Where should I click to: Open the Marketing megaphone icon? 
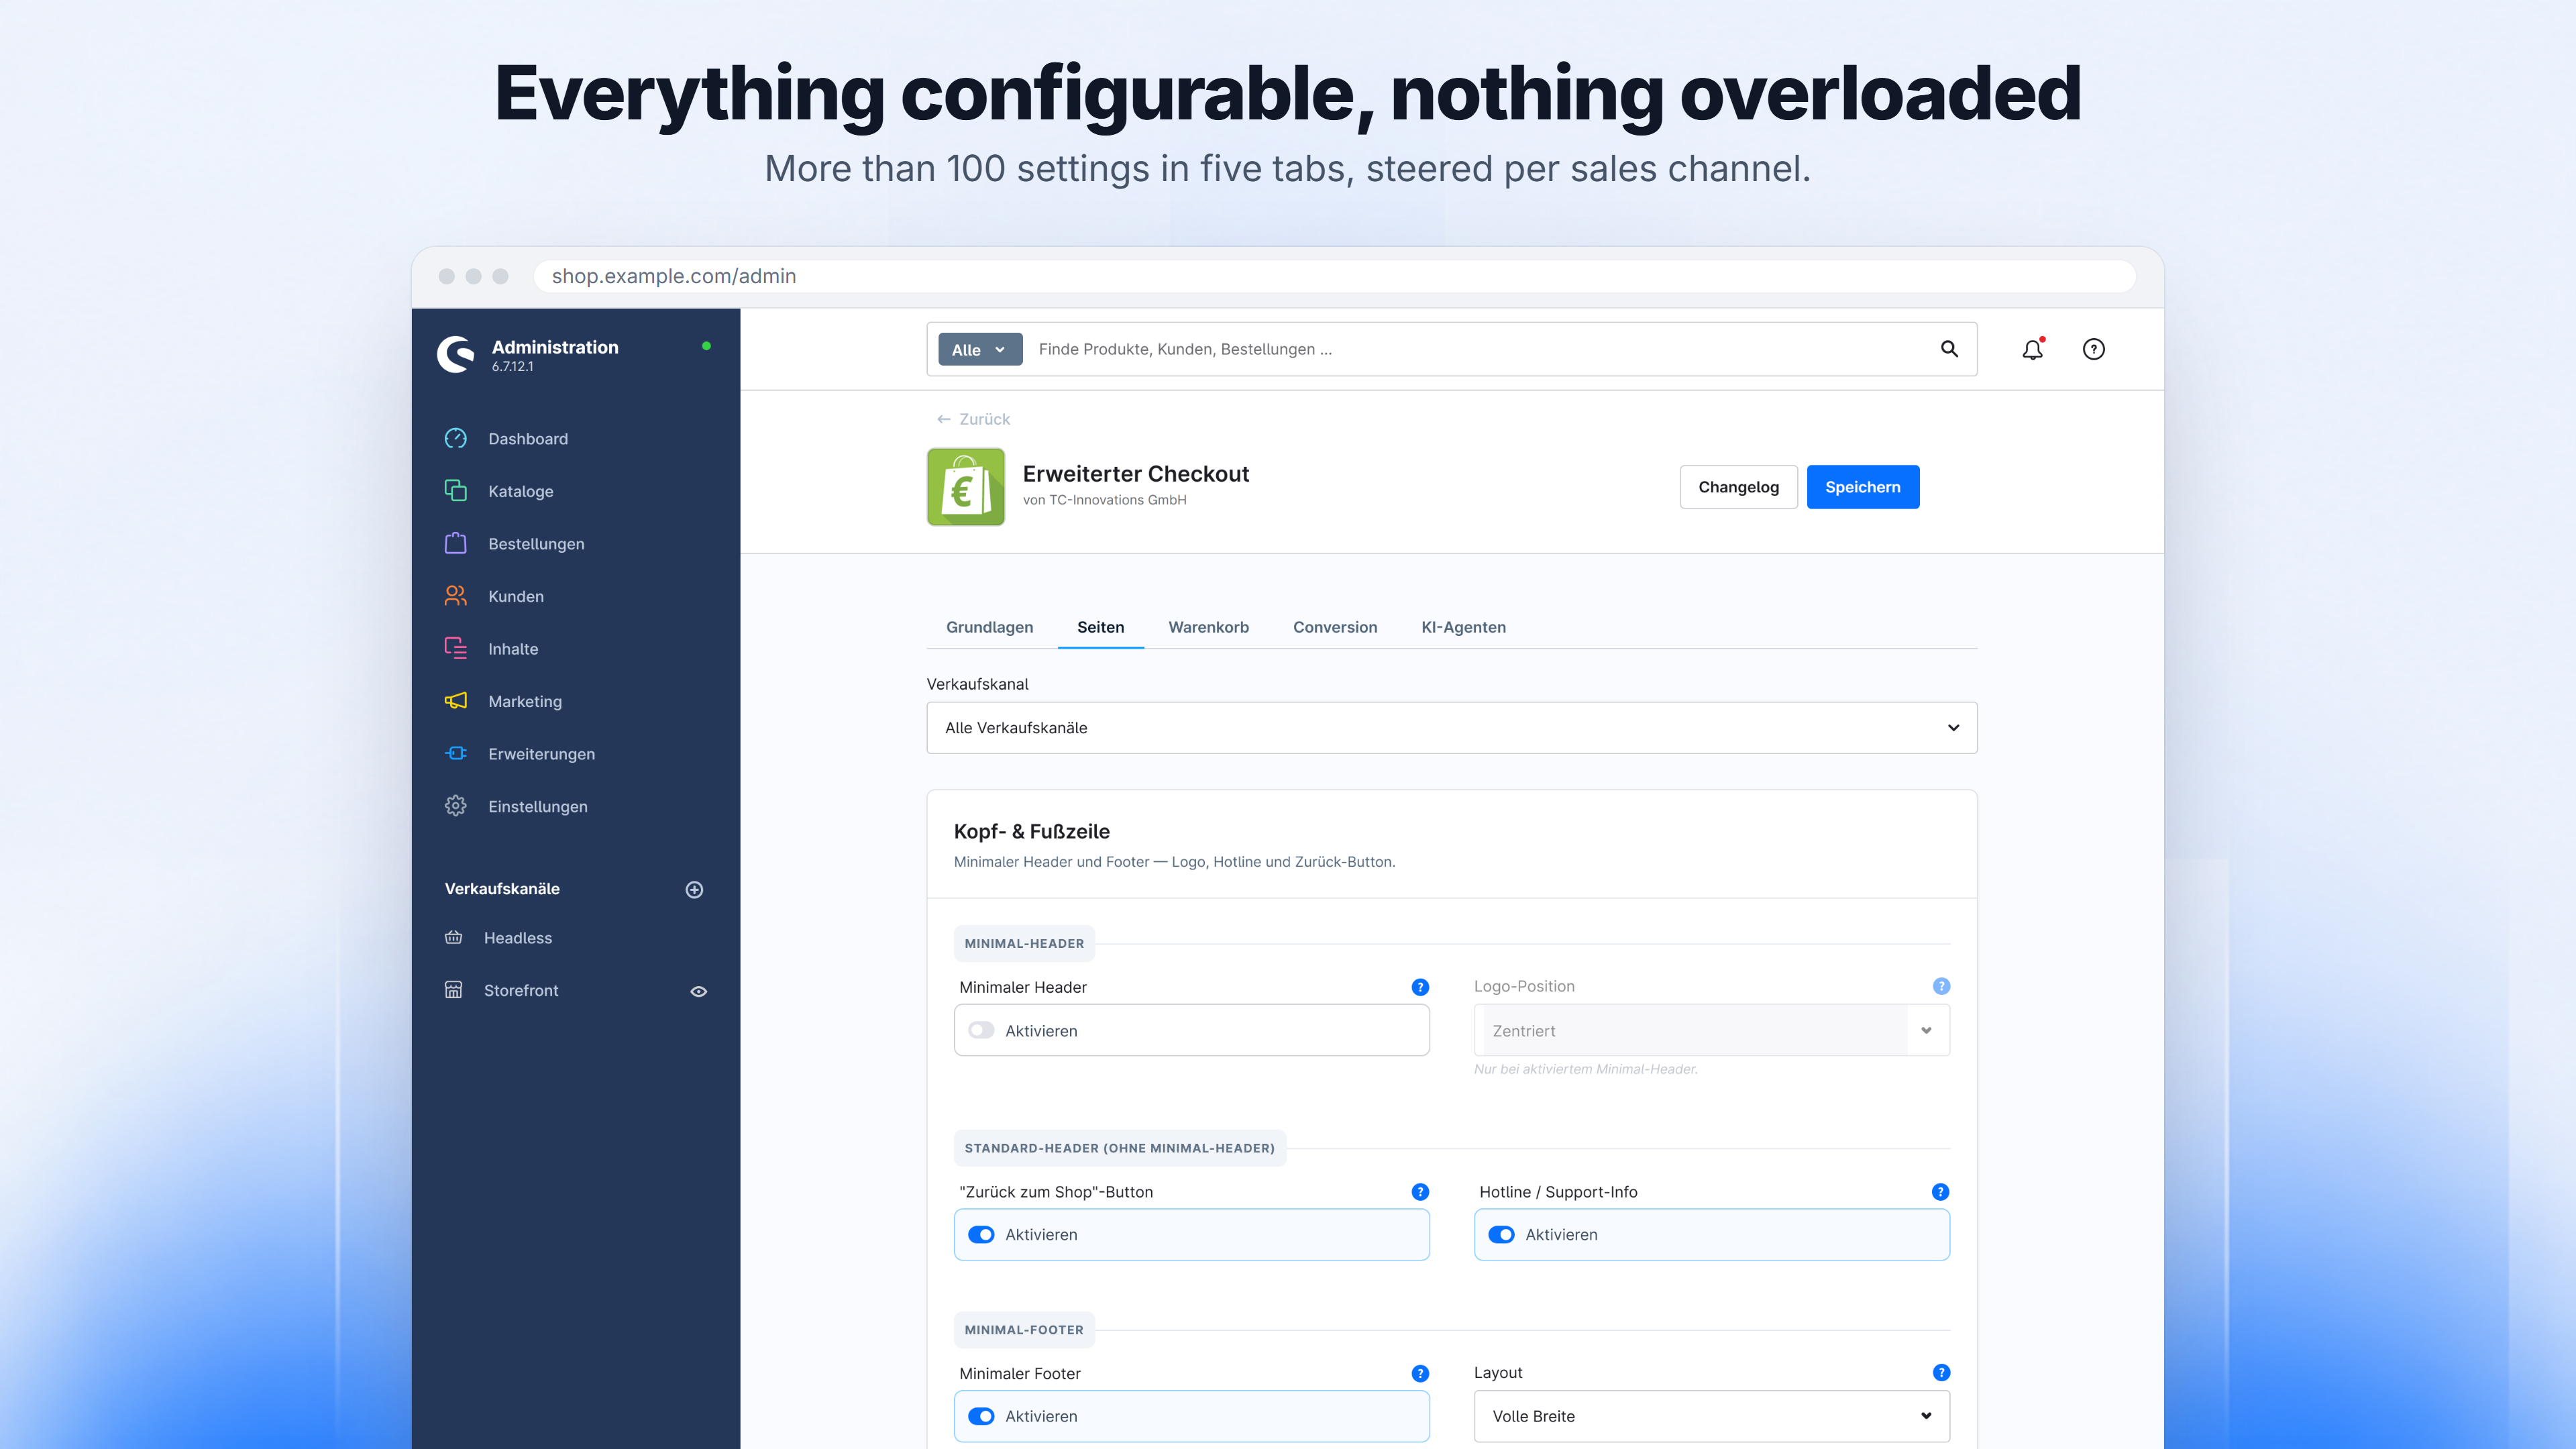456,701
